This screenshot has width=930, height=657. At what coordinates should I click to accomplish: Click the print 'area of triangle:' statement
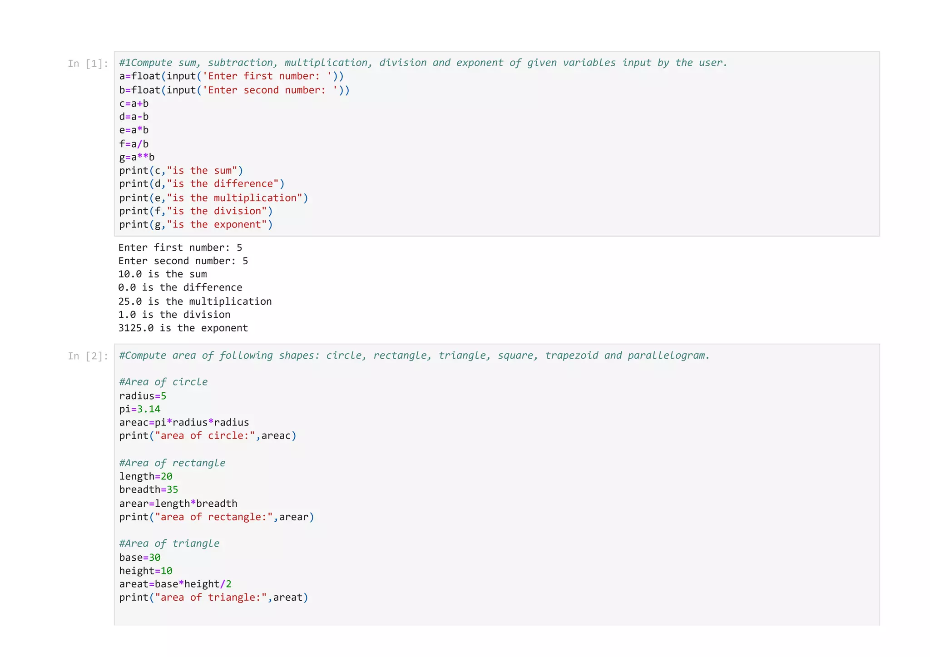tap(213, 598)
